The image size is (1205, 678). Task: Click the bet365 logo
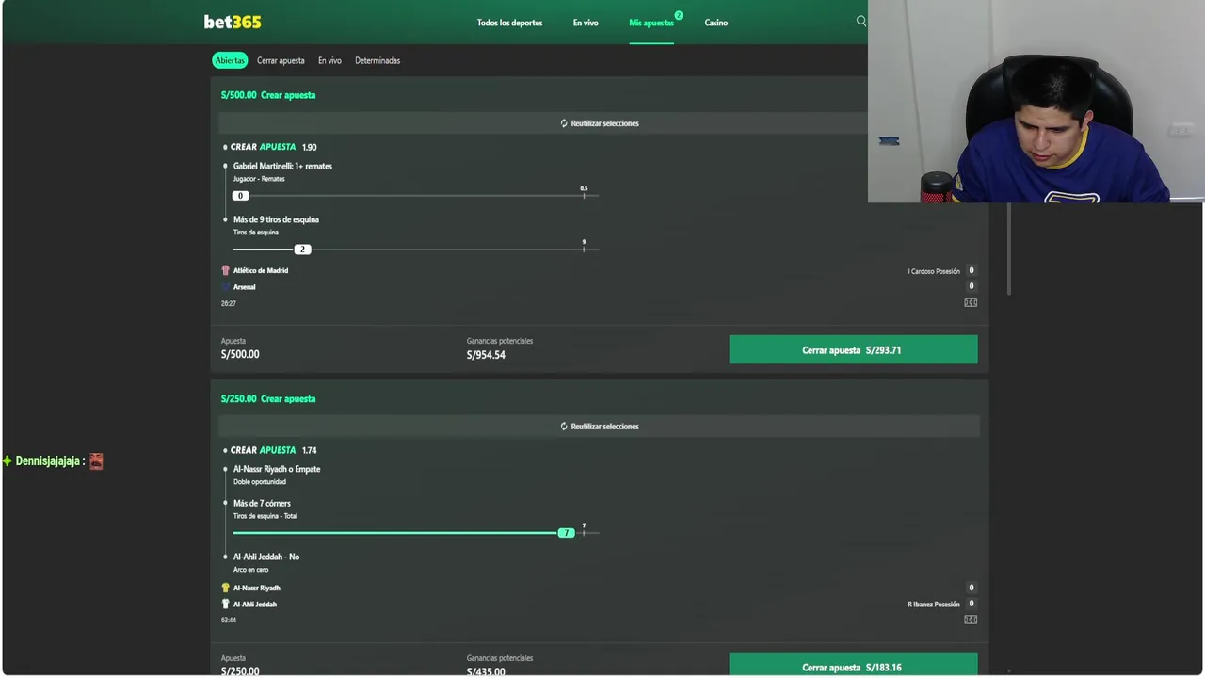point(233,22)
